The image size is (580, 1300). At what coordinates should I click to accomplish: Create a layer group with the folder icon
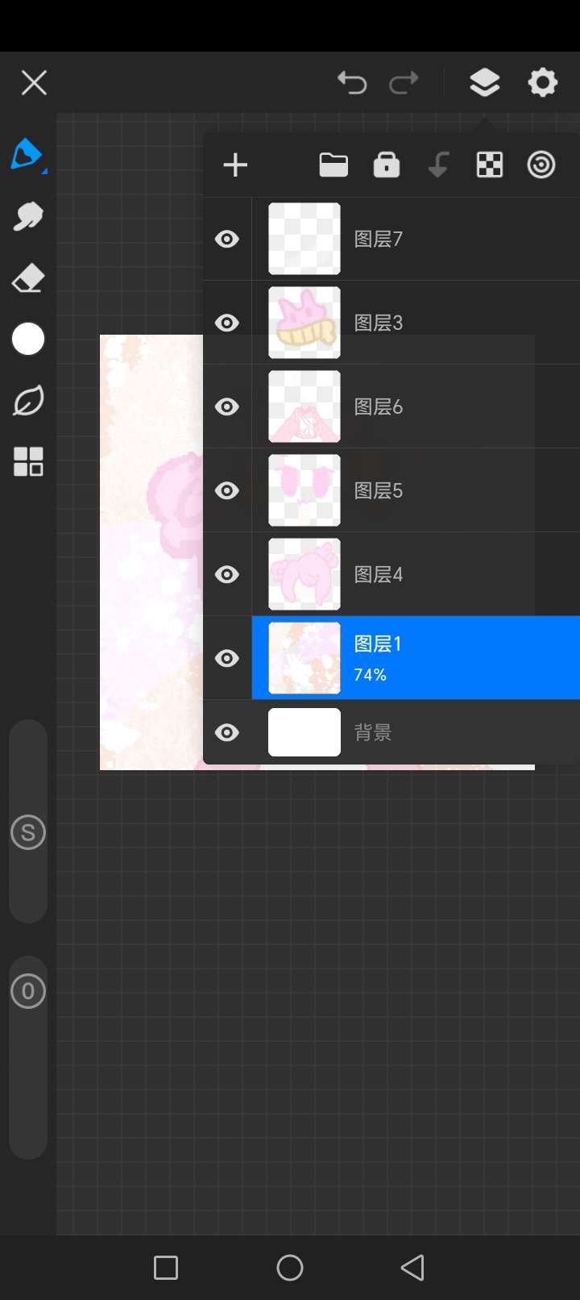pos(333,165)
